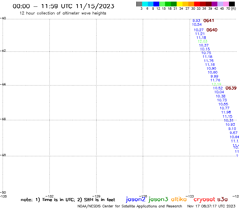
Task: Click the 9.99 wave height value
Action: coord(214,76)
